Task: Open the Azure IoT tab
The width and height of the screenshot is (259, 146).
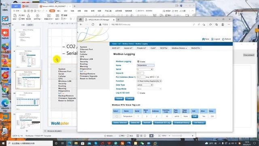Action: [128, 48]
